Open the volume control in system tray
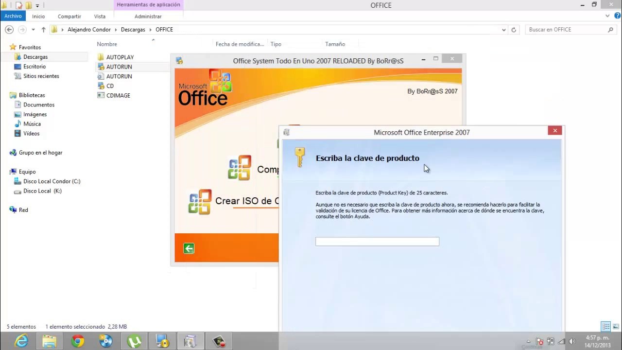 coord(572,342)
